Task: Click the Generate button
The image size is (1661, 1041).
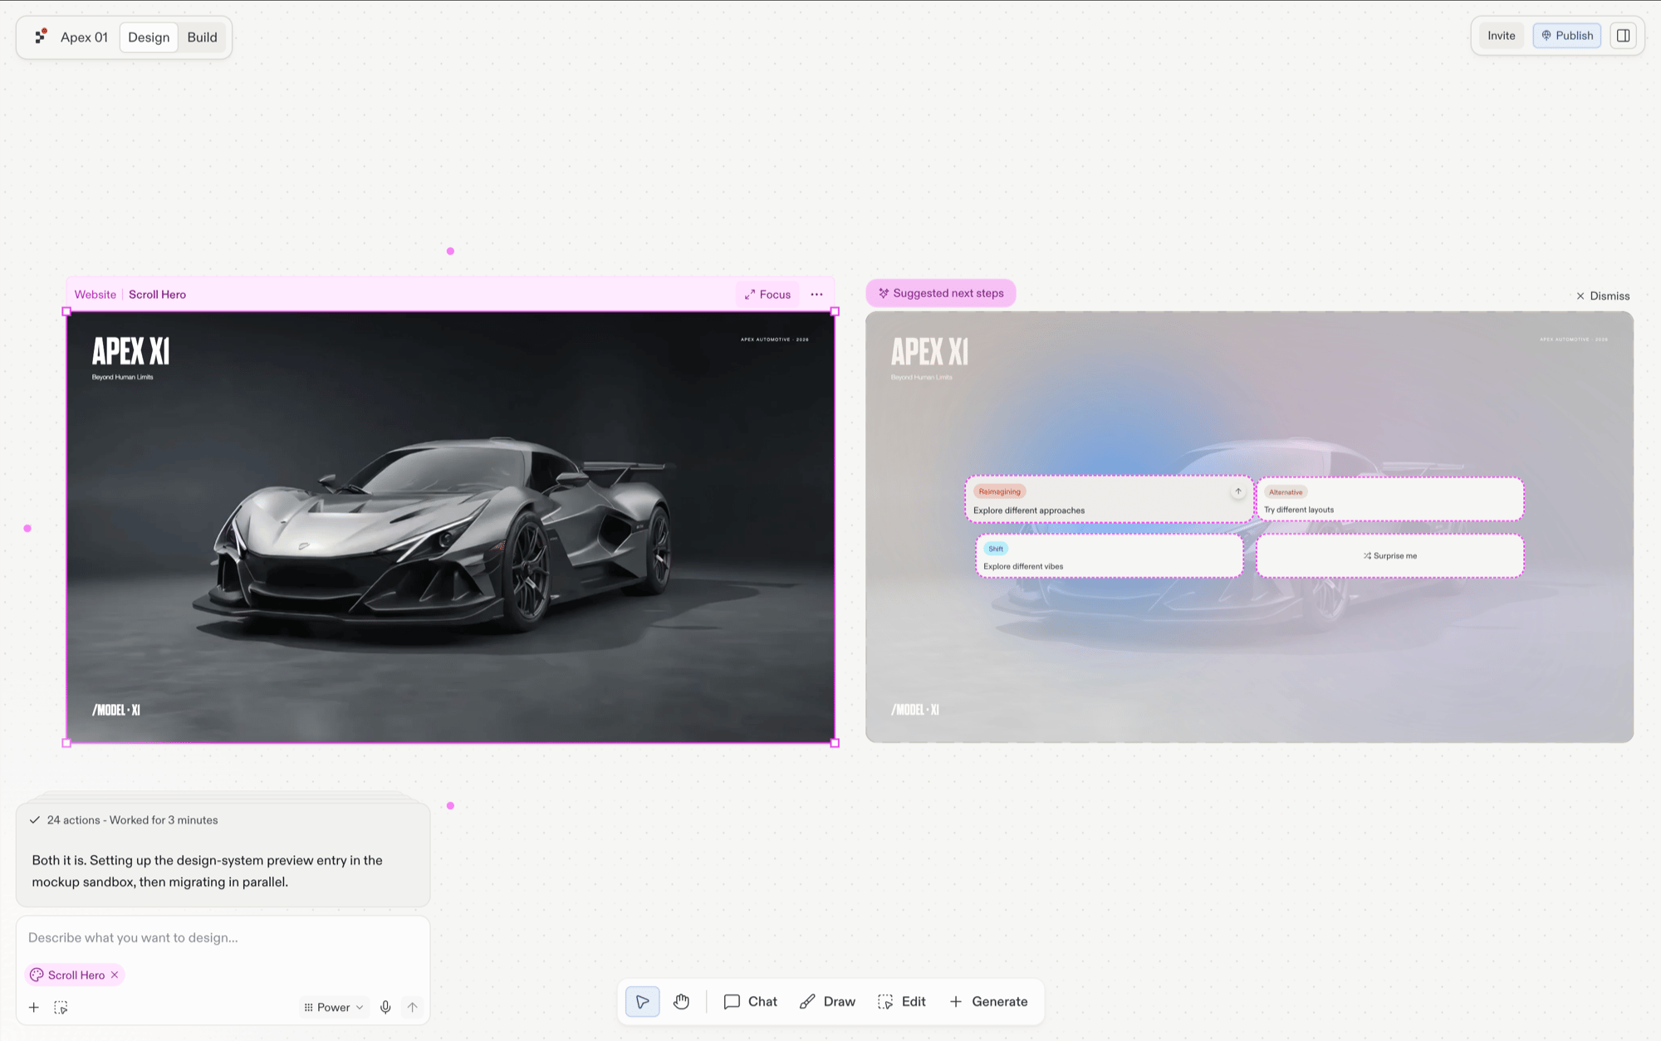Action: (x=989, y=1002)
